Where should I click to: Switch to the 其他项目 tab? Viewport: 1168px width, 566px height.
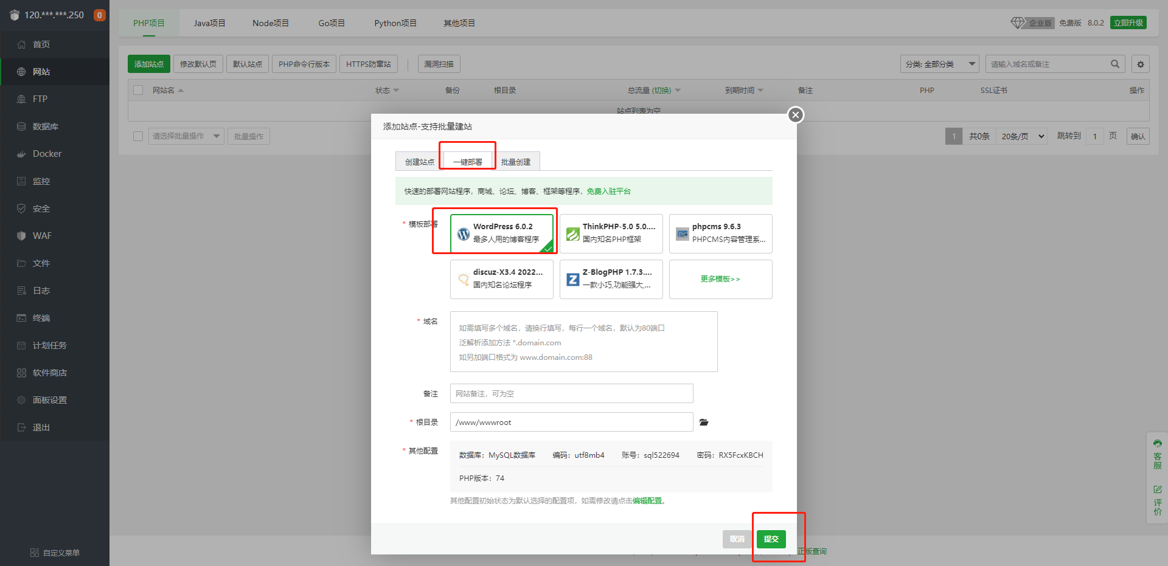[459, 23]
